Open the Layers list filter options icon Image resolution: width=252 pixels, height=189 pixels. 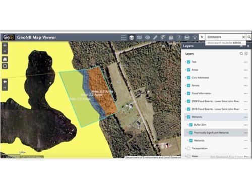(x=246, y=53)
